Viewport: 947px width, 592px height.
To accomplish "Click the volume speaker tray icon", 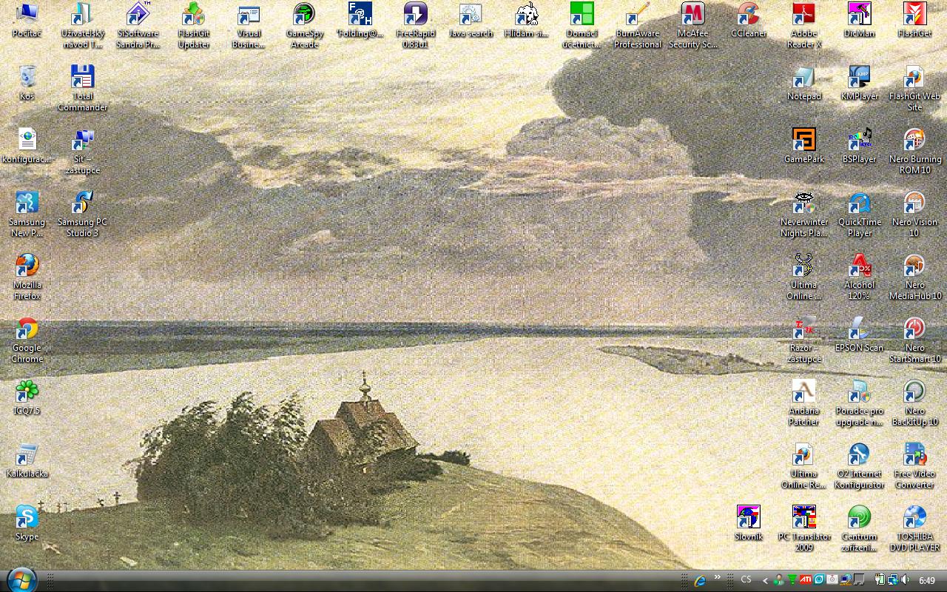I will tap(905, 580).
